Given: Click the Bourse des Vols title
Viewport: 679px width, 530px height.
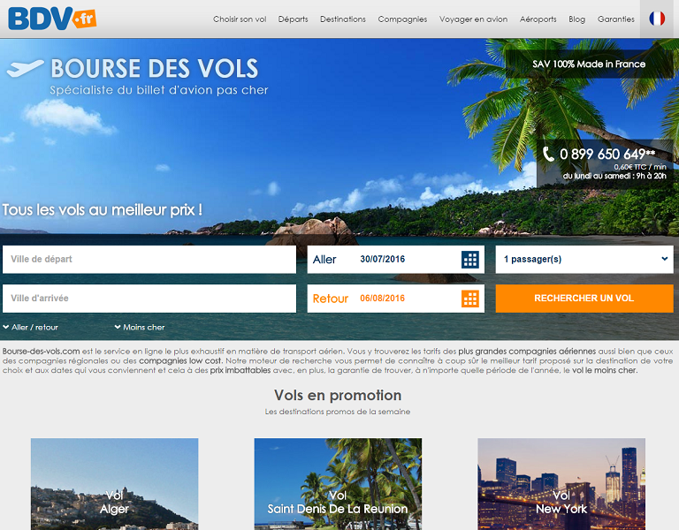Looking at the screenshot, I should pos(154,68).
